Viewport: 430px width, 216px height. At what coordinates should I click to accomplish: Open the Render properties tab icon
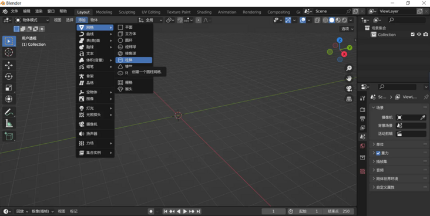[x=362, y=110]
